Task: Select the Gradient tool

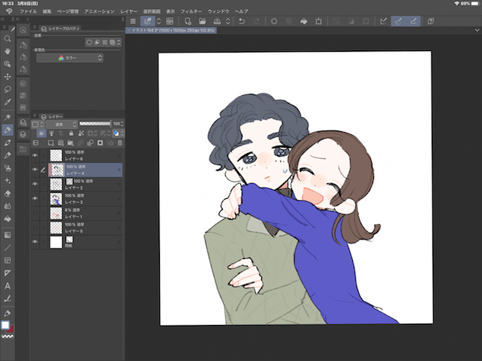Action: coord(8,235)
